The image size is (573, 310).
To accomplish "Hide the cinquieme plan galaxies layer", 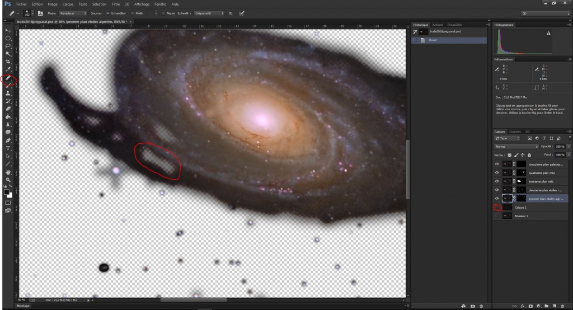I will tap(497, 164).
